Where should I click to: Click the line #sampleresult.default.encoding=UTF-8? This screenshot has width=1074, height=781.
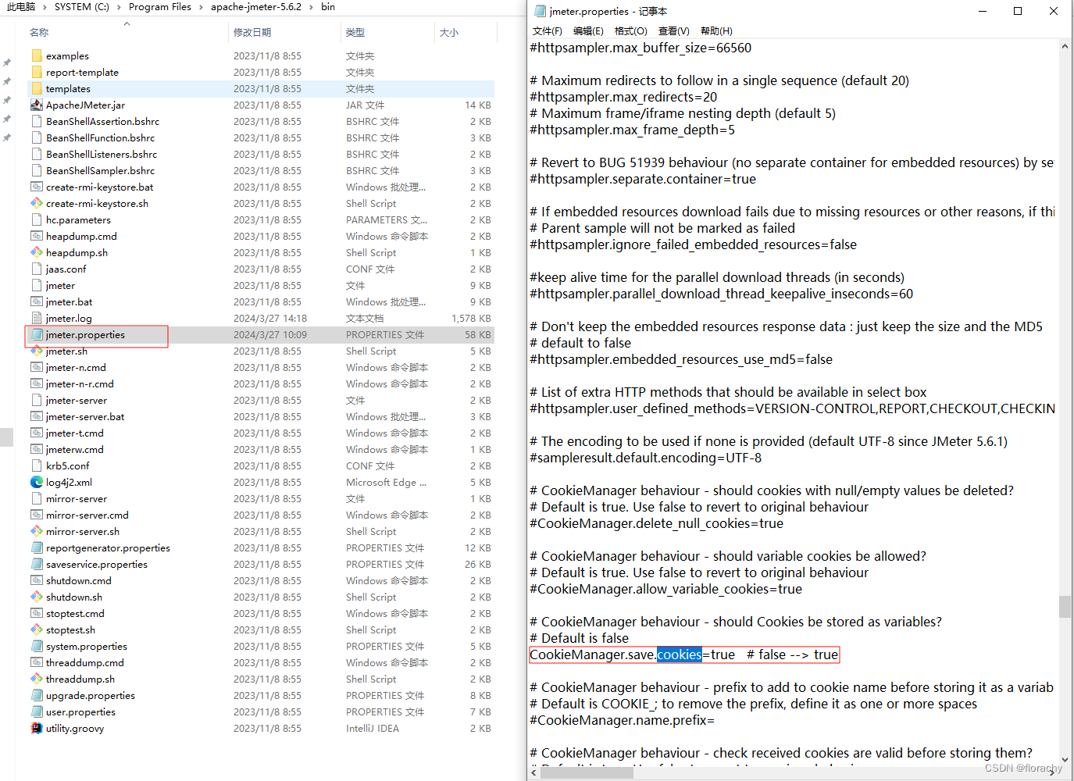click(646, 458)
